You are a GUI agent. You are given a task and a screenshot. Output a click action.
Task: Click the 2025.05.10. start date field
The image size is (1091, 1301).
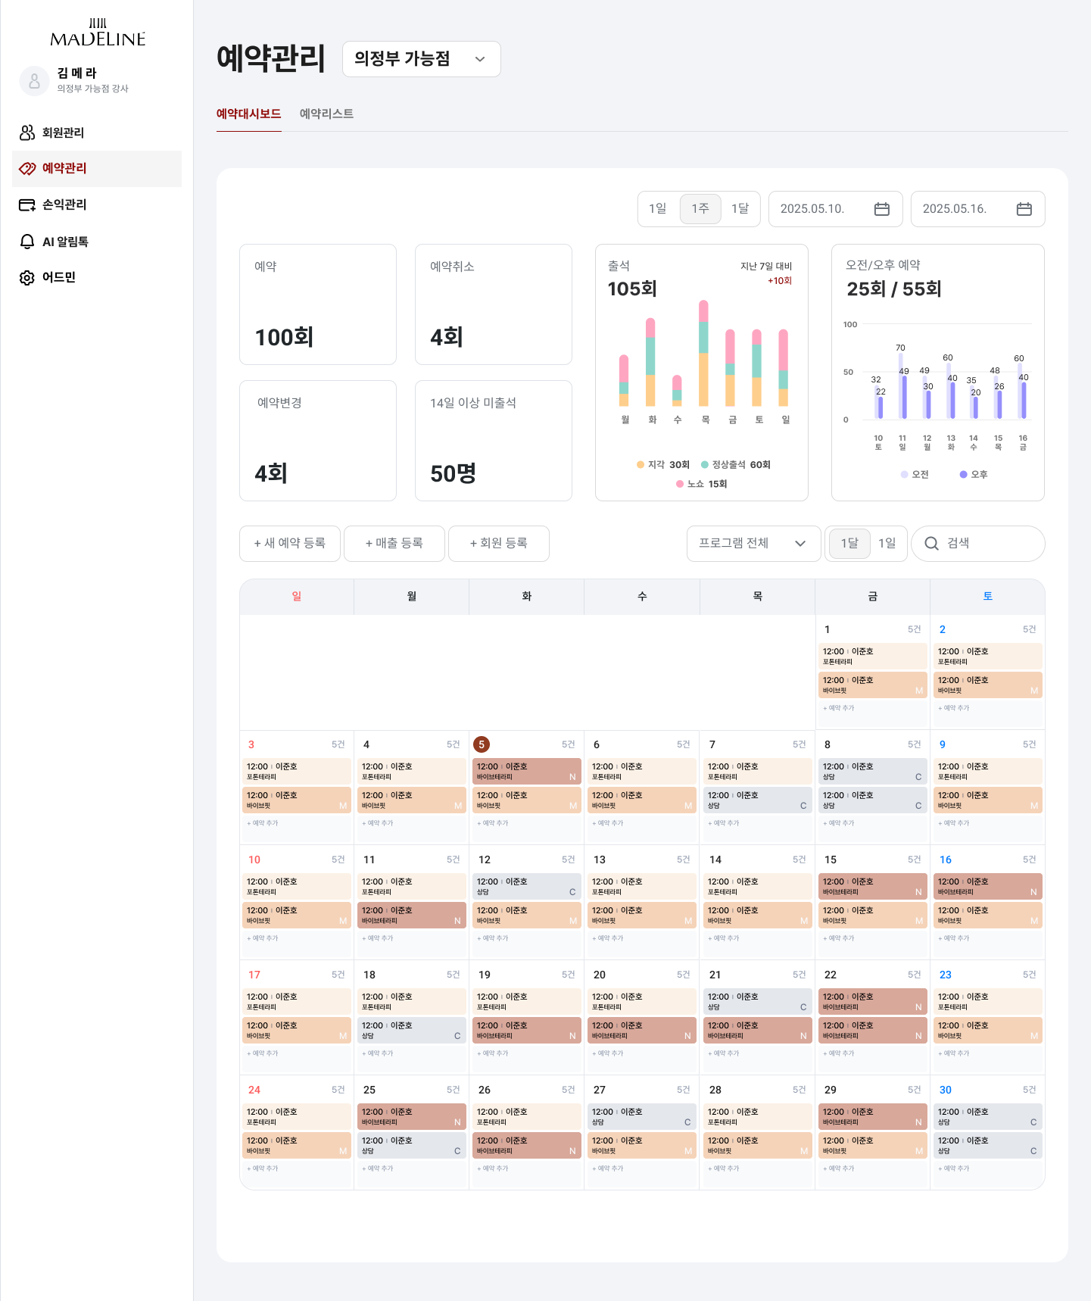pyautogui.click(x=836, y=209)
